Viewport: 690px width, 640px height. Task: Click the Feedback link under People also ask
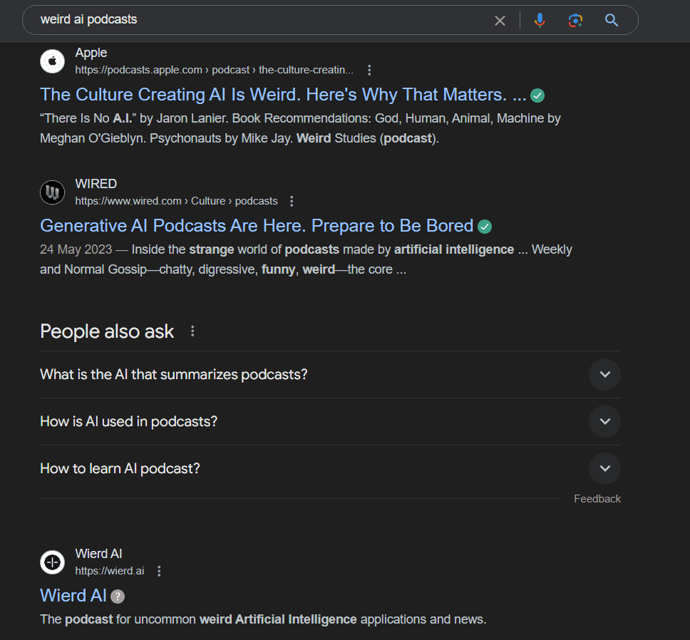pos(597,499)
